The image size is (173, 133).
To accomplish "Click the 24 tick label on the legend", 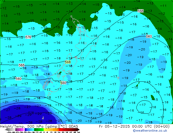I will pyautogui.click(x=59, y=132).
